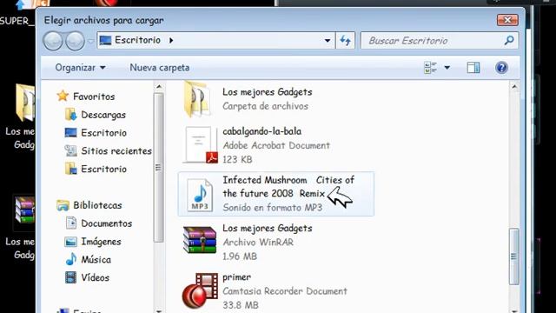Click the Forward navigation arrow button

tap(75, 41)
